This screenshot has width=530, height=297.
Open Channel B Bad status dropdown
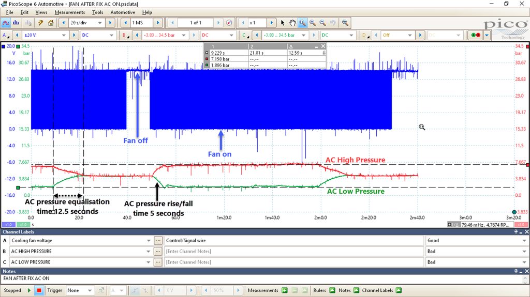[x=524, y=252]
